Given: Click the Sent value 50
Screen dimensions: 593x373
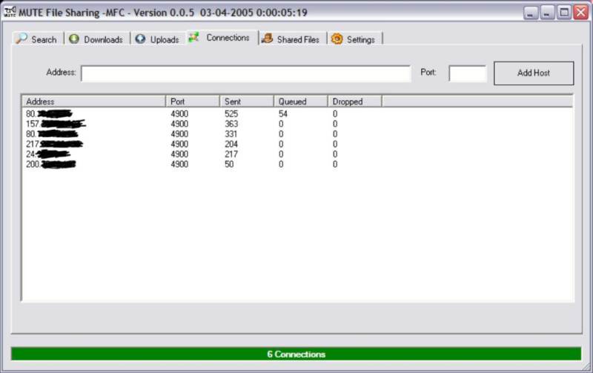Looking at the screenshot, I should coord(229,164).
